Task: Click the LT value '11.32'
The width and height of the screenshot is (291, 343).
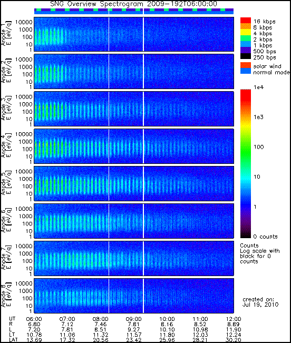Action: (101, 335)
